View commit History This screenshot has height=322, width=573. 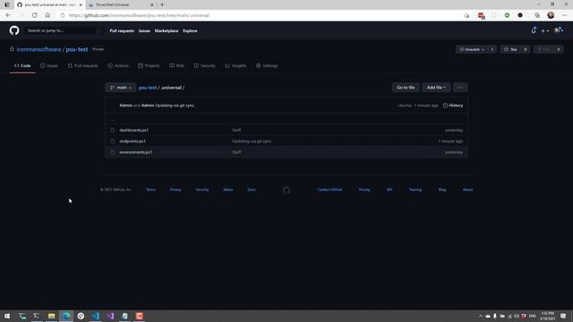(x=453, y=106)
